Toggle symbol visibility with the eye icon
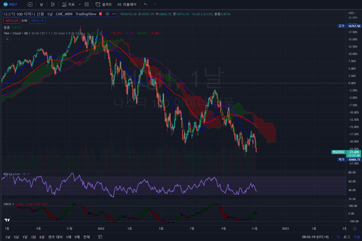The height and width of the screenshot is (241, 362). click(x=107, y=14)
